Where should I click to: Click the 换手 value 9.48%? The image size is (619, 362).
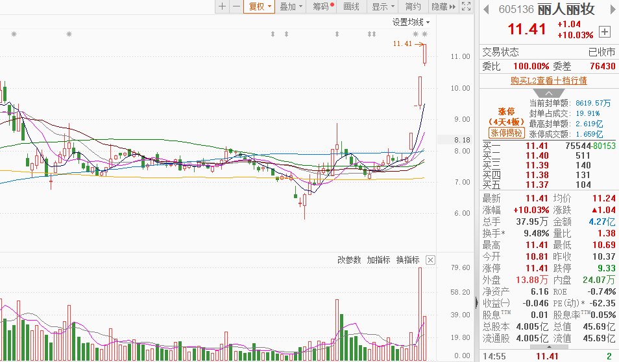537,234
